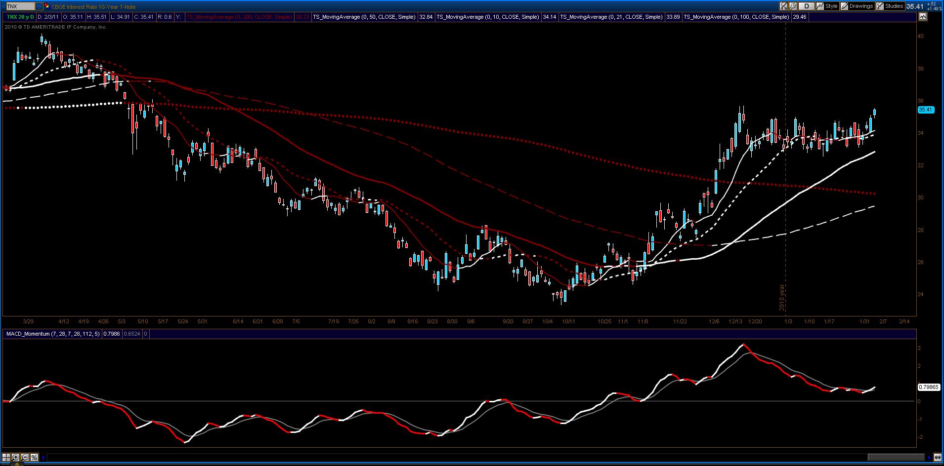Screen dimensions: 944x466
Task: Click the L: 34.91 low value
Action: (121, 17)
